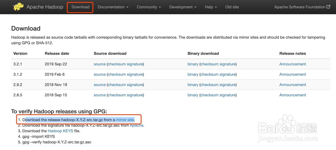Viewport: 336px width, 150px height.
Task: Open binary signature for version 3.2.1
Action: click(x=227, y=64)
